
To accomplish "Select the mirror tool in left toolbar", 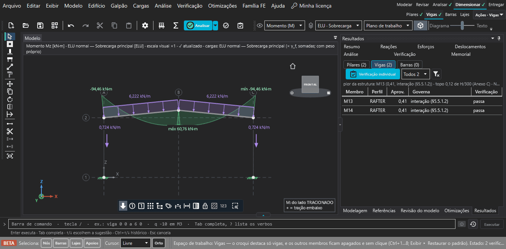I will (10, 107).
